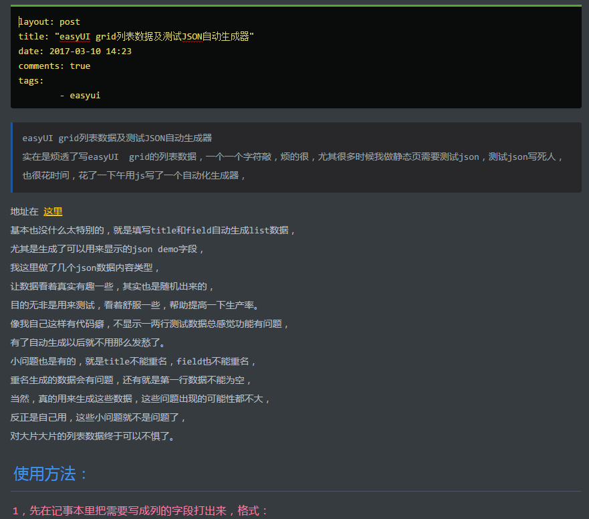
Task: Click the 'layout: post' line in code block
Action: [49, 22]
